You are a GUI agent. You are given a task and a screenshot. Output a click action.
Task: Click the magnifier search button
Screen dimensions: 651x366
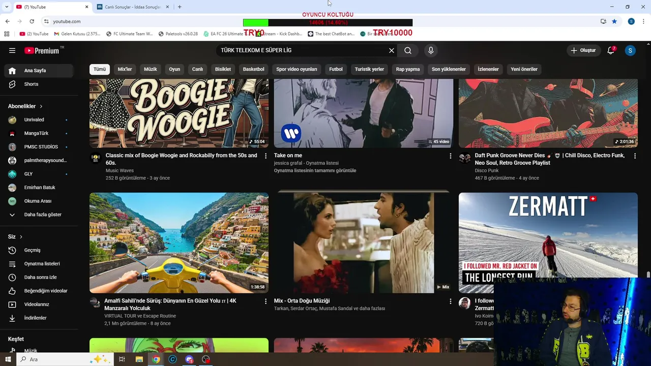point(408,50)
